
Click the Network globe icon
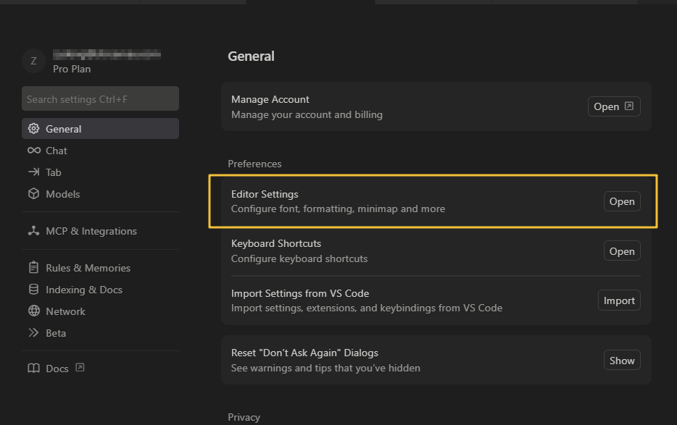click(33, 311)
